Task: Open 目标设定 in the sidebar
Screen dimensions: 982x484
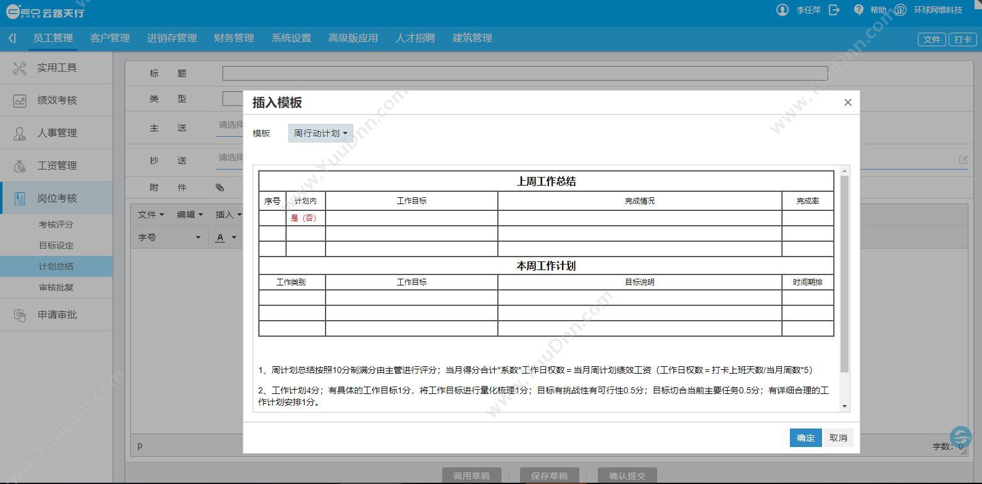Action: pos(56,245)
